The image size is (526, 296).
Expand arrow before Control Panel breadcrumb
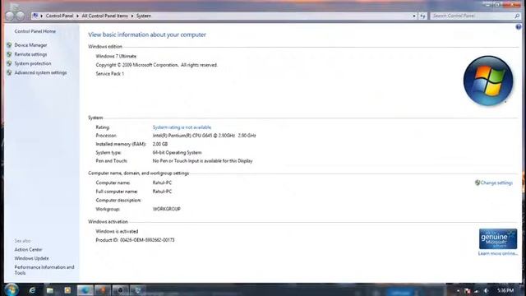pos(42,16)
